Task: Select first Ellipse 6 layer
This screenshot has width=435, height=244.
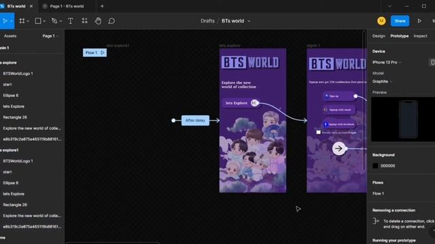Action: pyautogui.click(x=11, y=96)
